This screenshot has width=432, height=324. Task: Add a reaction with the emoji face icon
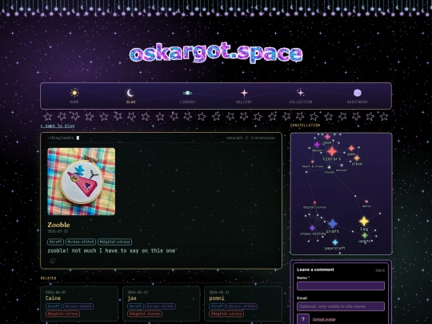52,261
